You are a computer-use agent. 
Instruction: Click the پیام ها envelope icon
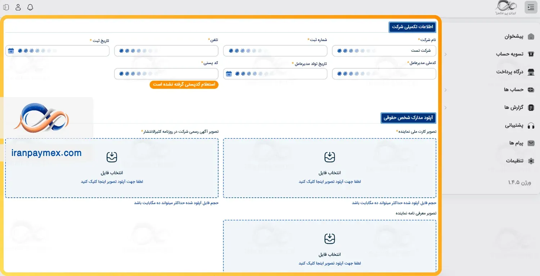[x=531, y=143]
